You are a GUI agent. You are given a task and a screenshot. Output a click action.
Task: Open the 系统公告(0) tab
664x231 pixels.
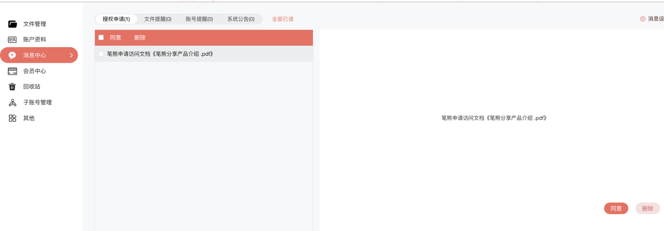[241, 19]
